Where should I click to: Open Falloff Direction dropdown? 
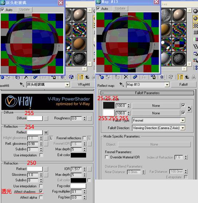[183, 128]
